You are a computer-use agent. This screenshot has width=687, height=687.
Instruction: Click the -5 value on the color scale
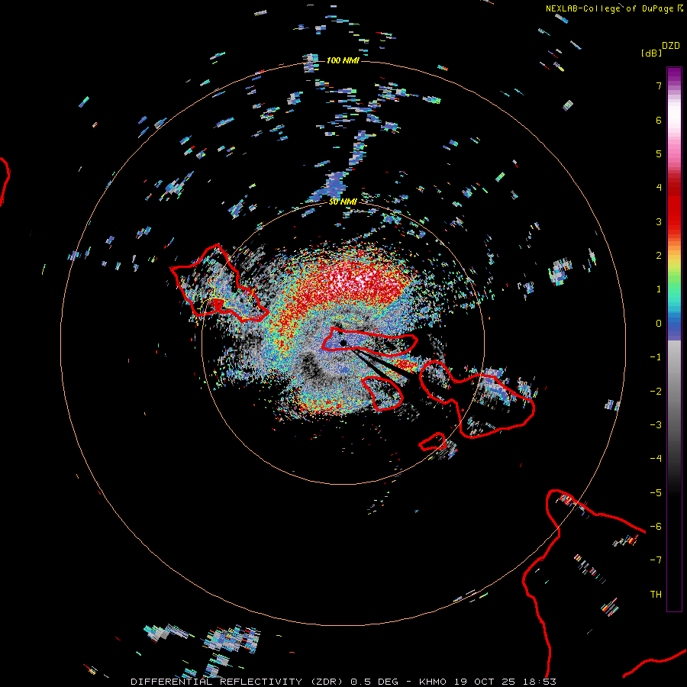[656, 493]
